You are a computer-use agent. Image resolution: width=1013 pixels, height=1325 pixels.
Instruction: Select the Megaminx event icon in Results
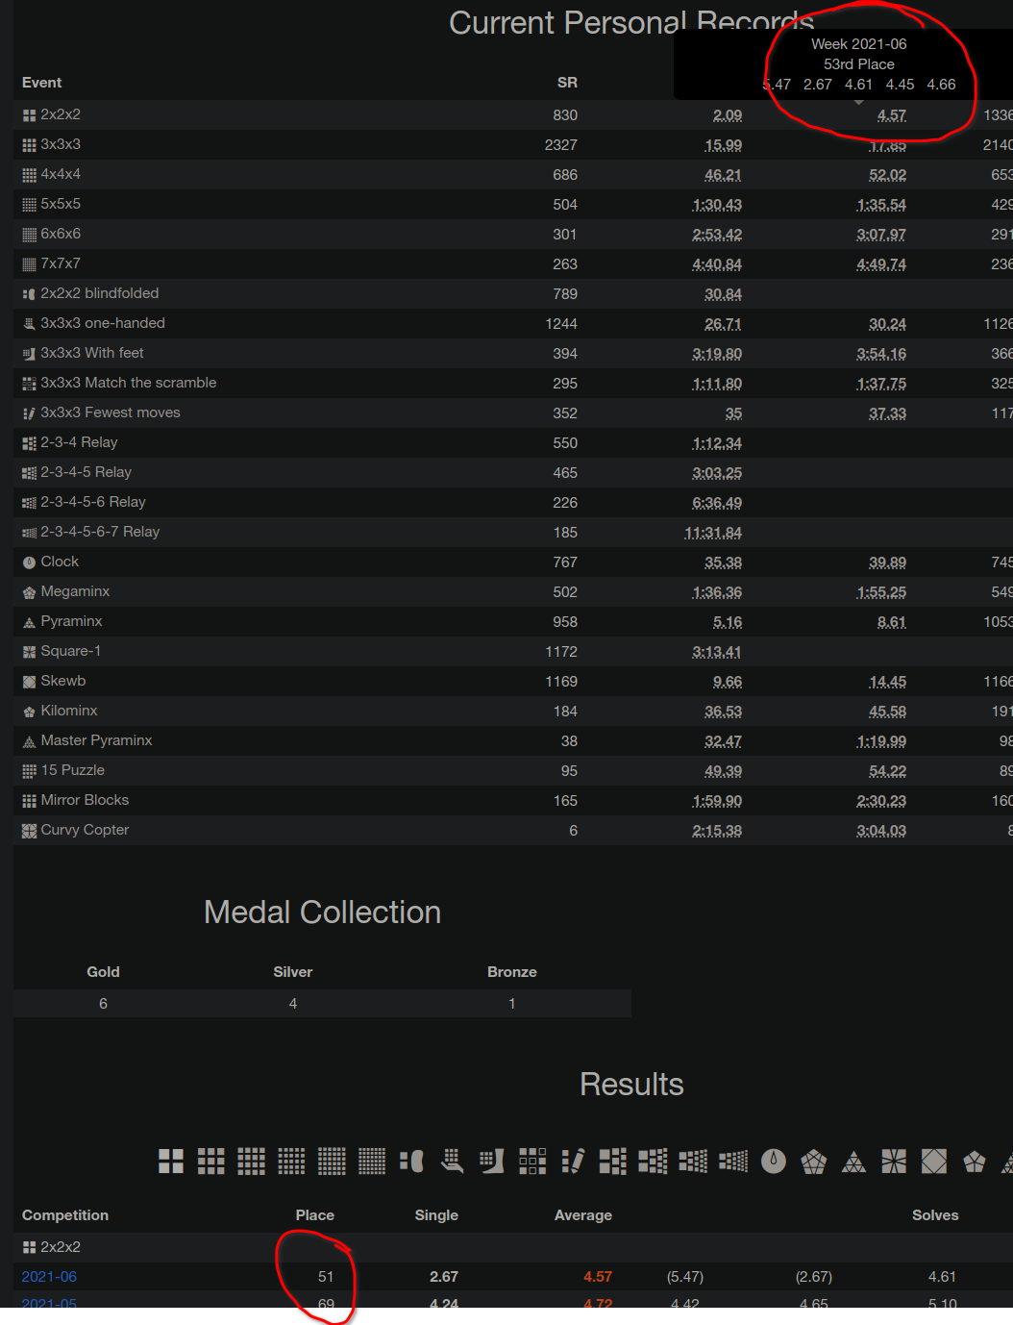pos(814,1162)
